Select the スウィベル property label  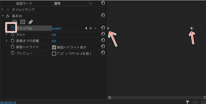pos(24,28)
